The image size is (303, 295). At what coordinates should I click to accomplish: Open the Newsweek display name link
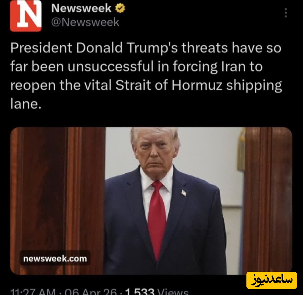(x=81, y=9)
